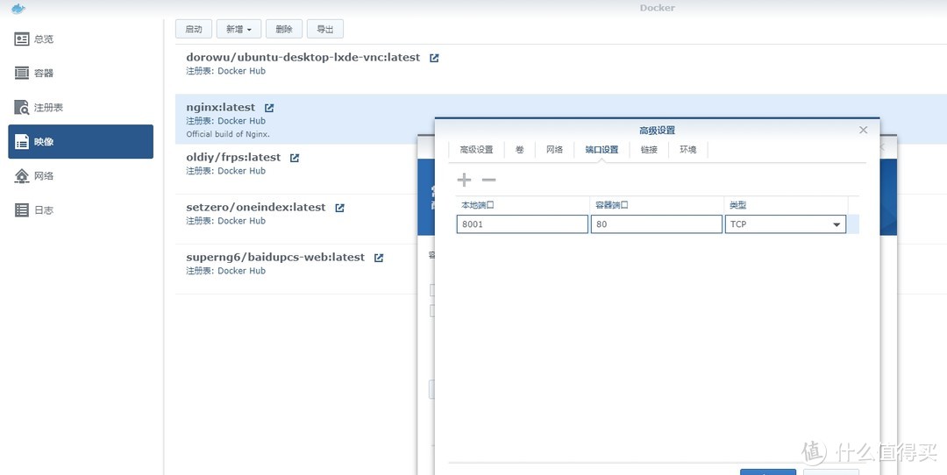Click the 类型 column header
947x475 pixels.
787,205
